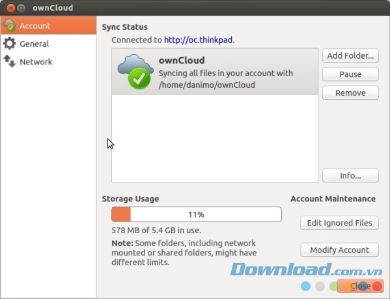Viewport: 390px width, 299px height.
Task: Click Edit Ignored Files button
Action: point(339,223)
